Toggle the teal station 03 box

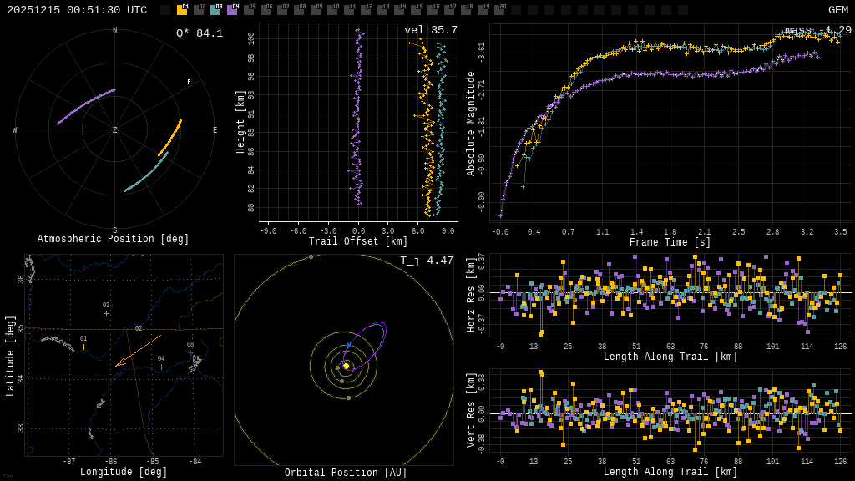point(215,9)
